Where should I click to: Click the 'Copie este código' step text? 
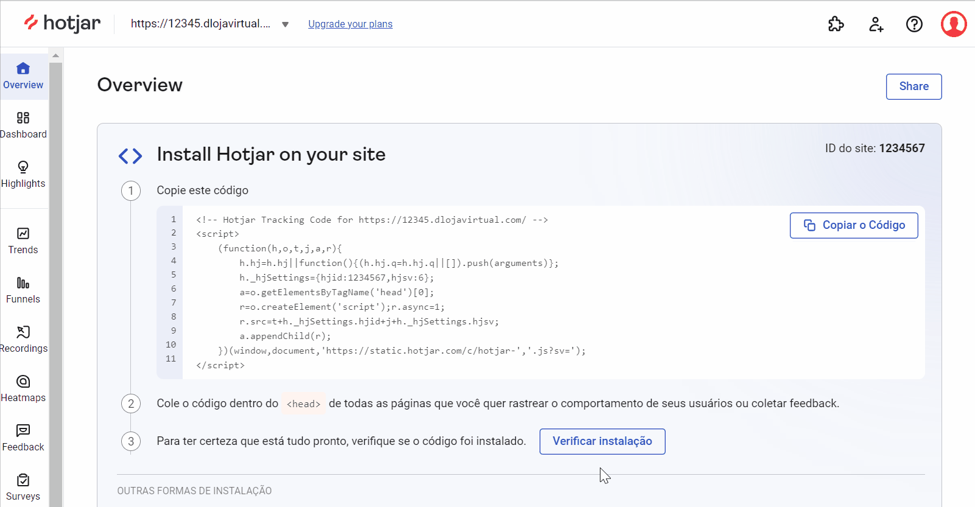[202, 191]
